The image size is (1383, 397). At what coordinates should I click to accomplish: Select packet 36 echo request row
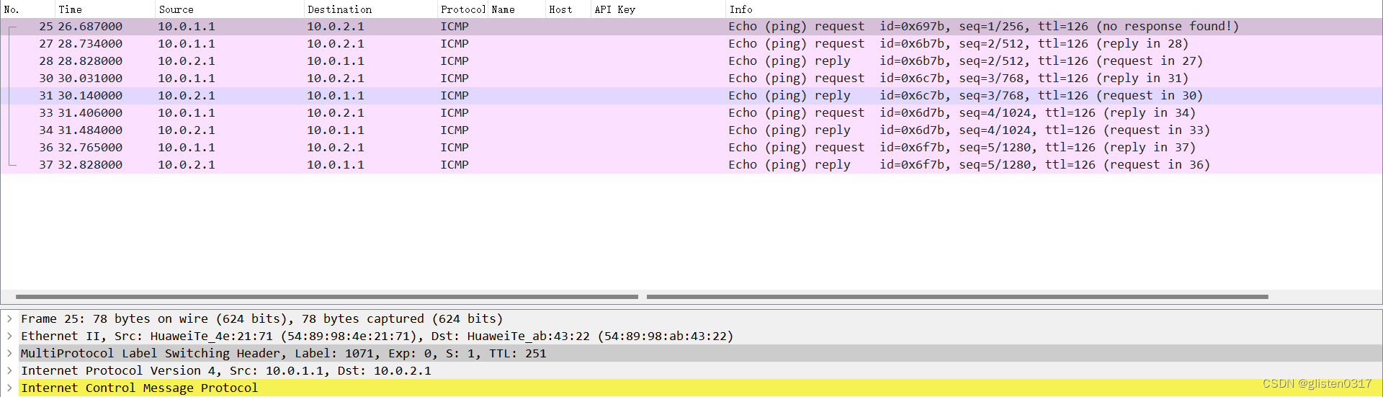point(691,148)
